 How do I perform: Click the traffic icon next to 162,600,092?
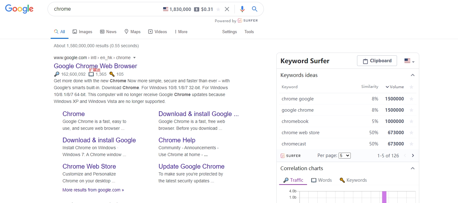[57, 74]
